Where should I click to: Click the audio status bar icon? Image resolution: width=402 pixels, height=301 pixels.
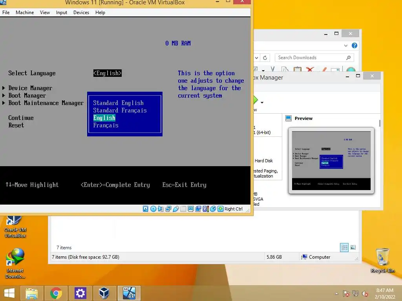coord(161,209)
